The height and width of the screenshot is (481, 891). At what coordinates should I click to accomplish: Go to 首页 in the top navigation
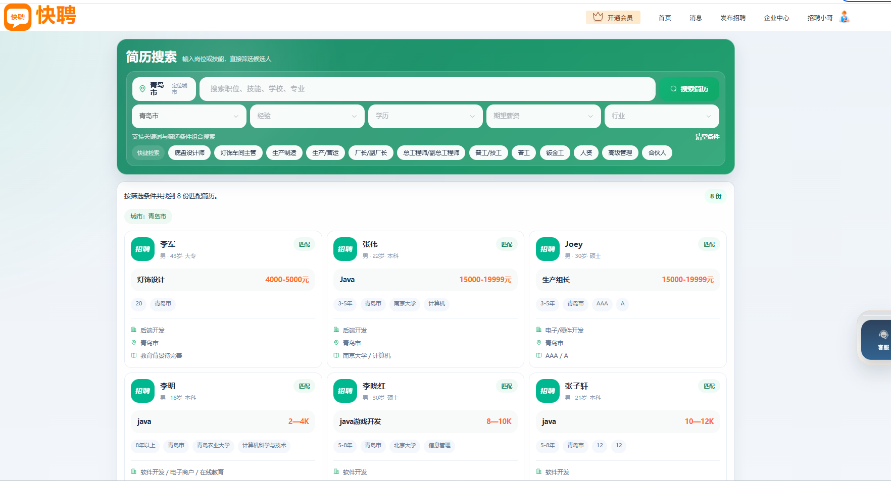point(665,18)
